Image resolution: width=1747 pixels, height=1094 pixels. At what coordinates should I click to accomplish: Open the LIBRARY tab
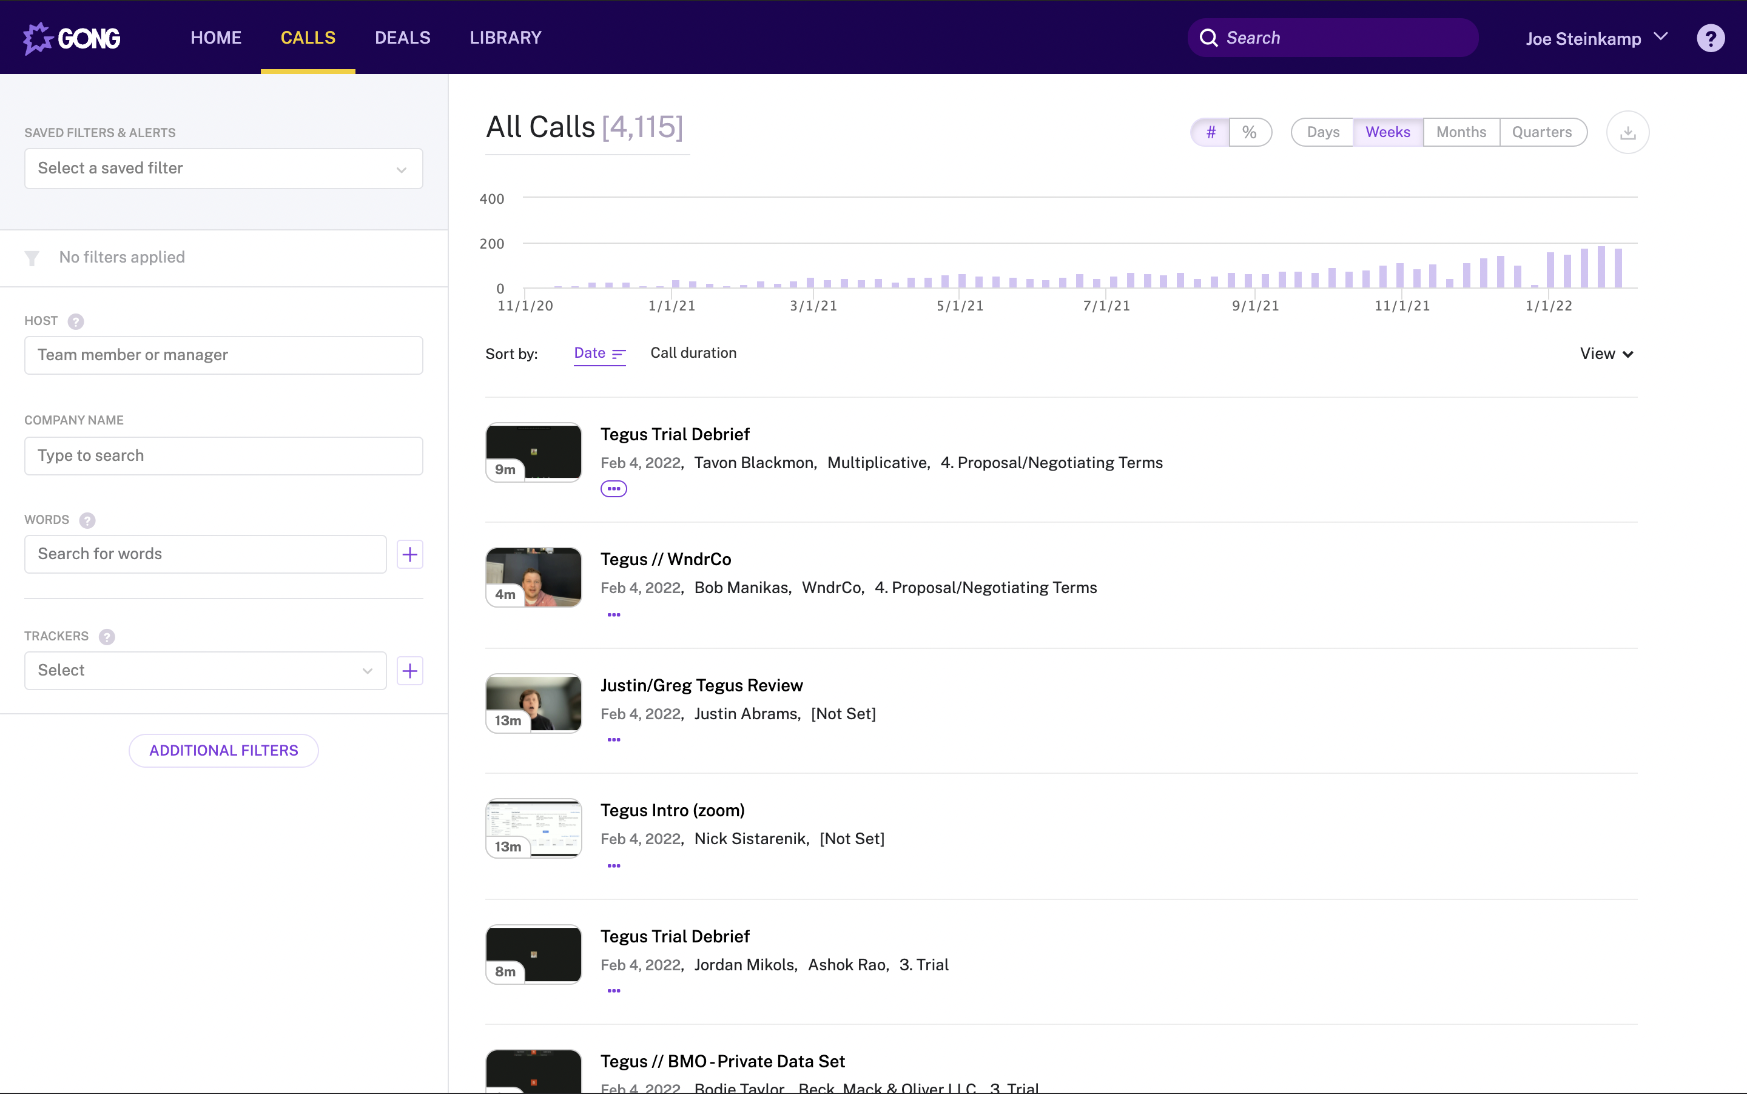[x=505, y=38]
